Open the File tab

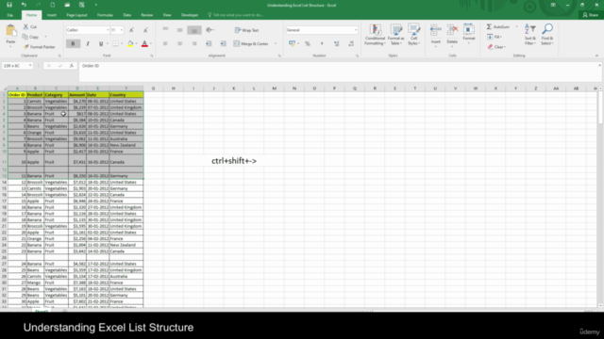point(10,15)
